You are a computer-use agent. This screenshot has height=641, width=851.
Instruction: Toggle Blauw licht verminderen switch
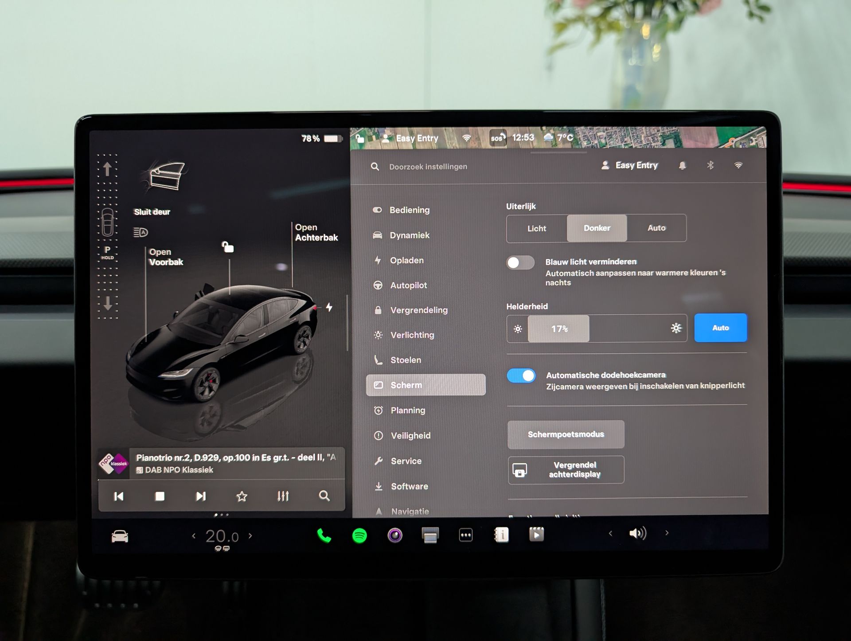(x=520, y=263)
